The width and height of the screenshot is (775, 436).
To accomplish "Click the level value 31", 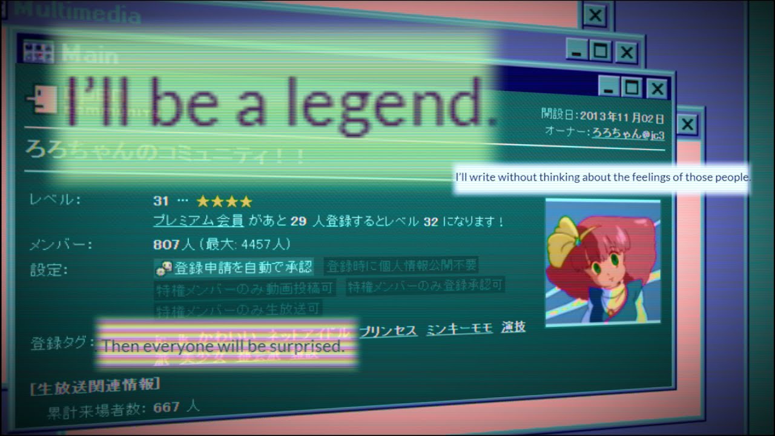I will 160,201.
